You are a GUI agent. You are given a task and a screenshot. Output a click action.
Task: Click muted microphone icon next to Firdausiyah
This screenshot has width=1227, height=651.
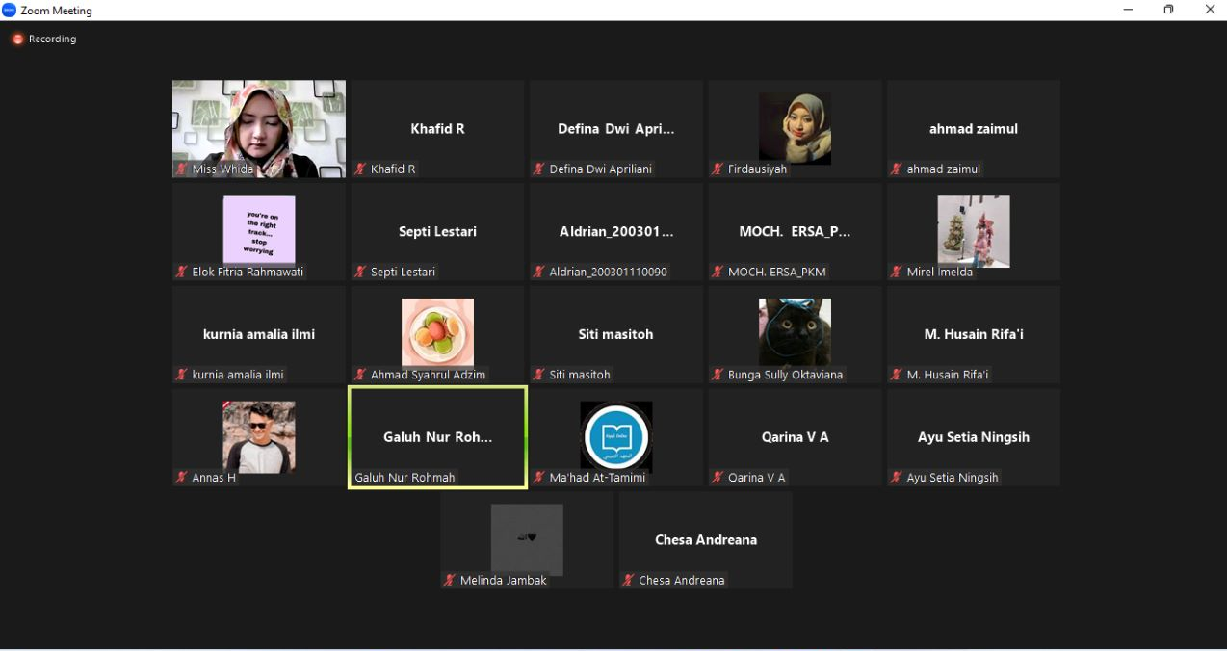click(x=718, y=169)
